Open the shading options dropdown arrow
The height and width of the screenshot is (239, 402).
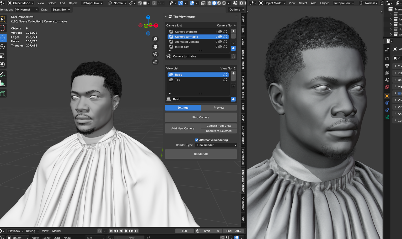[229, 3]
